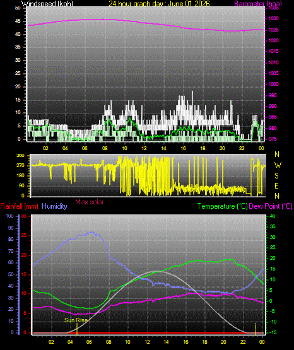The image size is (294, 350).
Task: Click the 'Barometer (hpa)' label
Action: click(x=258, y=4)
